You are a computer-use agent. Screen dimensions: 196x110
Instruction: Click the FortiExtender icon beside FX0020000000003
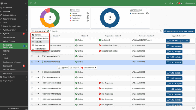pyautogui.click(x=43, y=72)
